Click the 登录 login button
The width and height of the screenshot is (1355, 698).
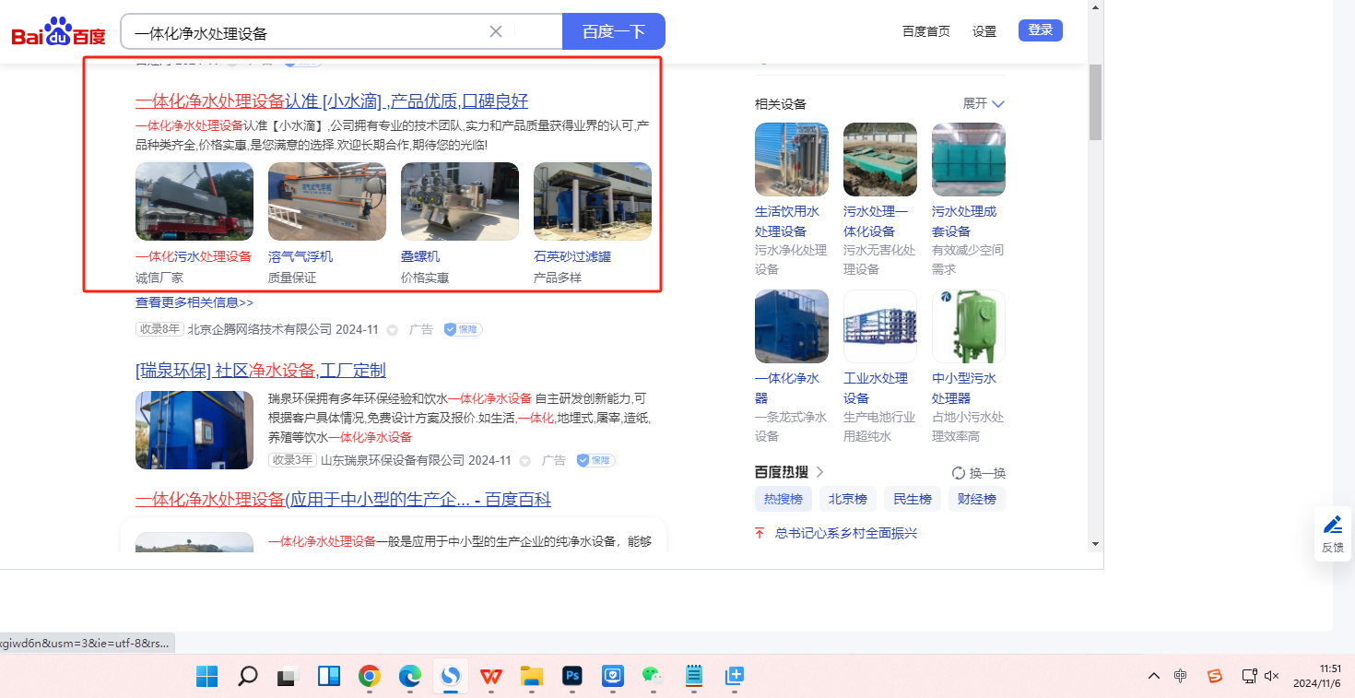coord(1040,30)
